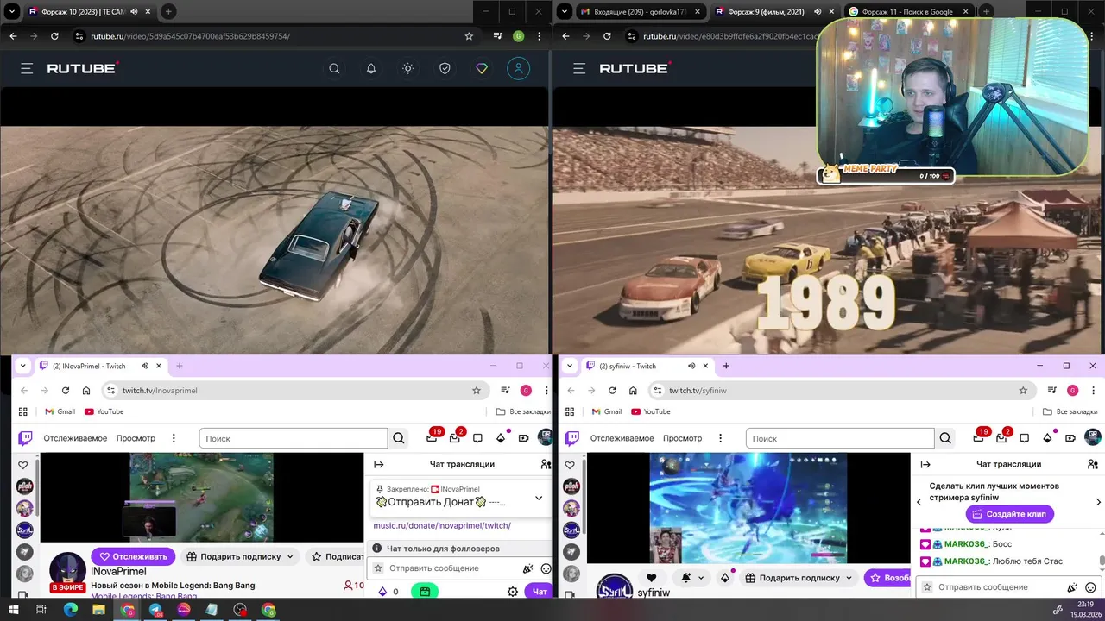Open hamburger menu in left Rutube window

click(x=27, y=68)
